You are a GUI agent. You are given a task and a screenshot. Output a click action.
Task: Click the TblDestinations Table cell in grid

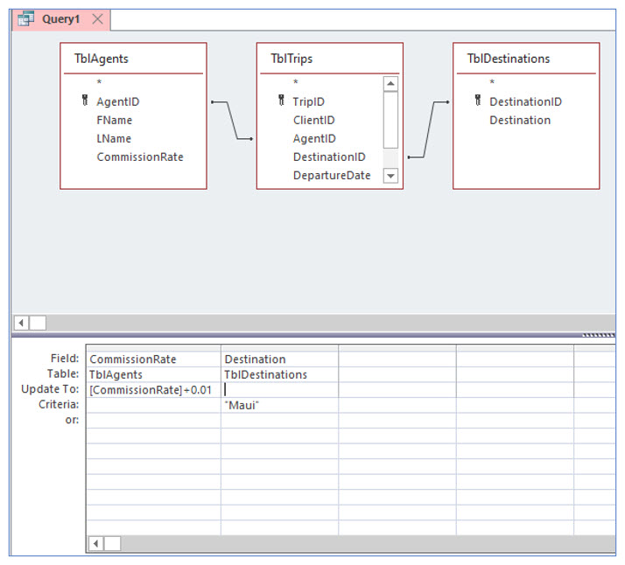tap(279, 374)
